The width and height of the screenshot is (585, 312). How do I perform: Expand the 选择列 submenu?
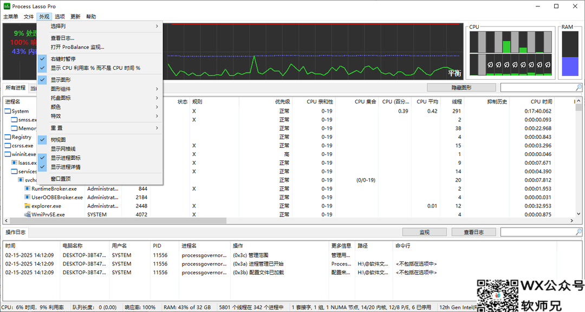[100, 26]
